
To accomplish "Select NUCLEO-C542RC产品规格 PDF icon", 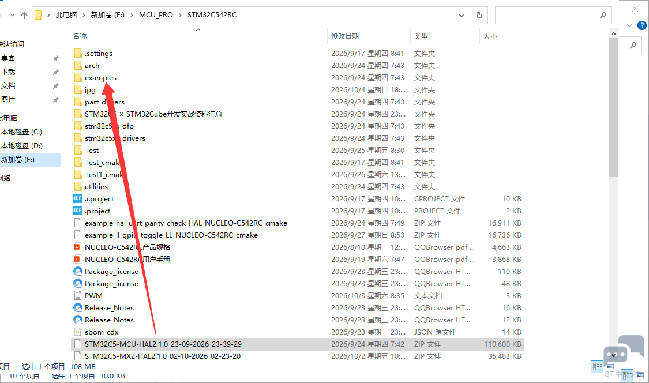I will [77, 247].
